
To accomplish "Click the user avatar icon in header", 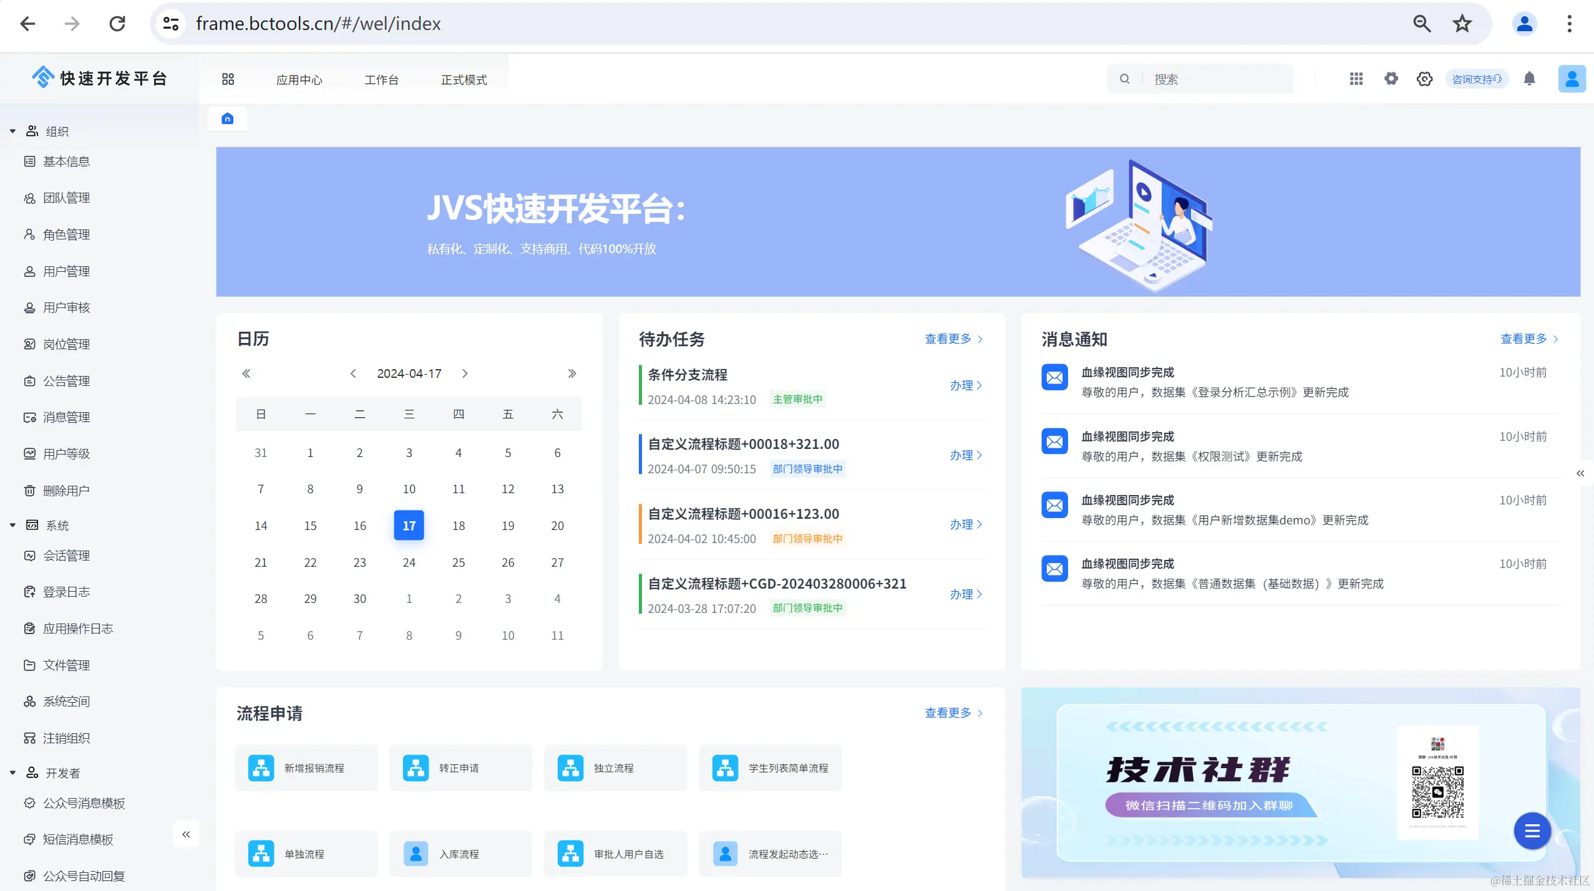I will (x=1572, y=79).
